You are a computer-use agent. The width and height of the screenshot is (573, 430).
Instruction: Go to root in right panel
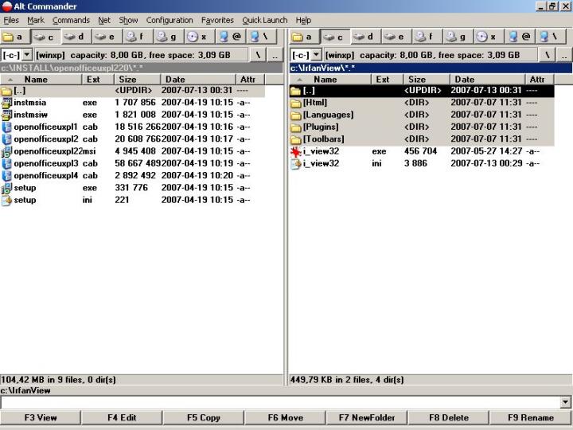pyautogui.click(x=548, y=55)
